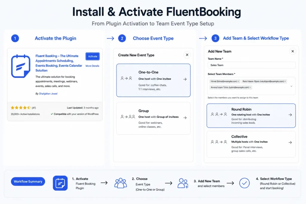This screenshot has height=204, width=306.
Task: Expand the Select Team Members dropdown
Action: [x=291, y=86]
